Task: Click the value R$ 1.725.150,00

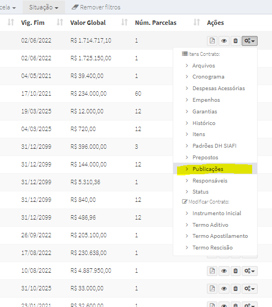Action: pyautogui.click(x=91, y=58)
